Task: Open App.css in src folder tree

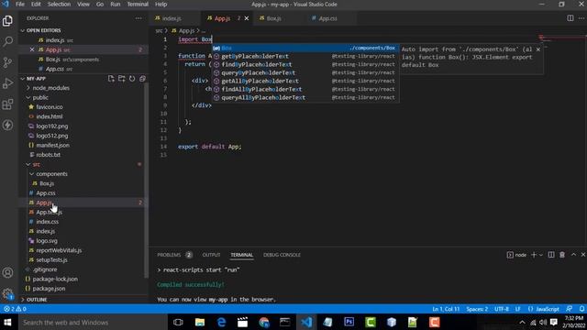Action: click(46, 193)
